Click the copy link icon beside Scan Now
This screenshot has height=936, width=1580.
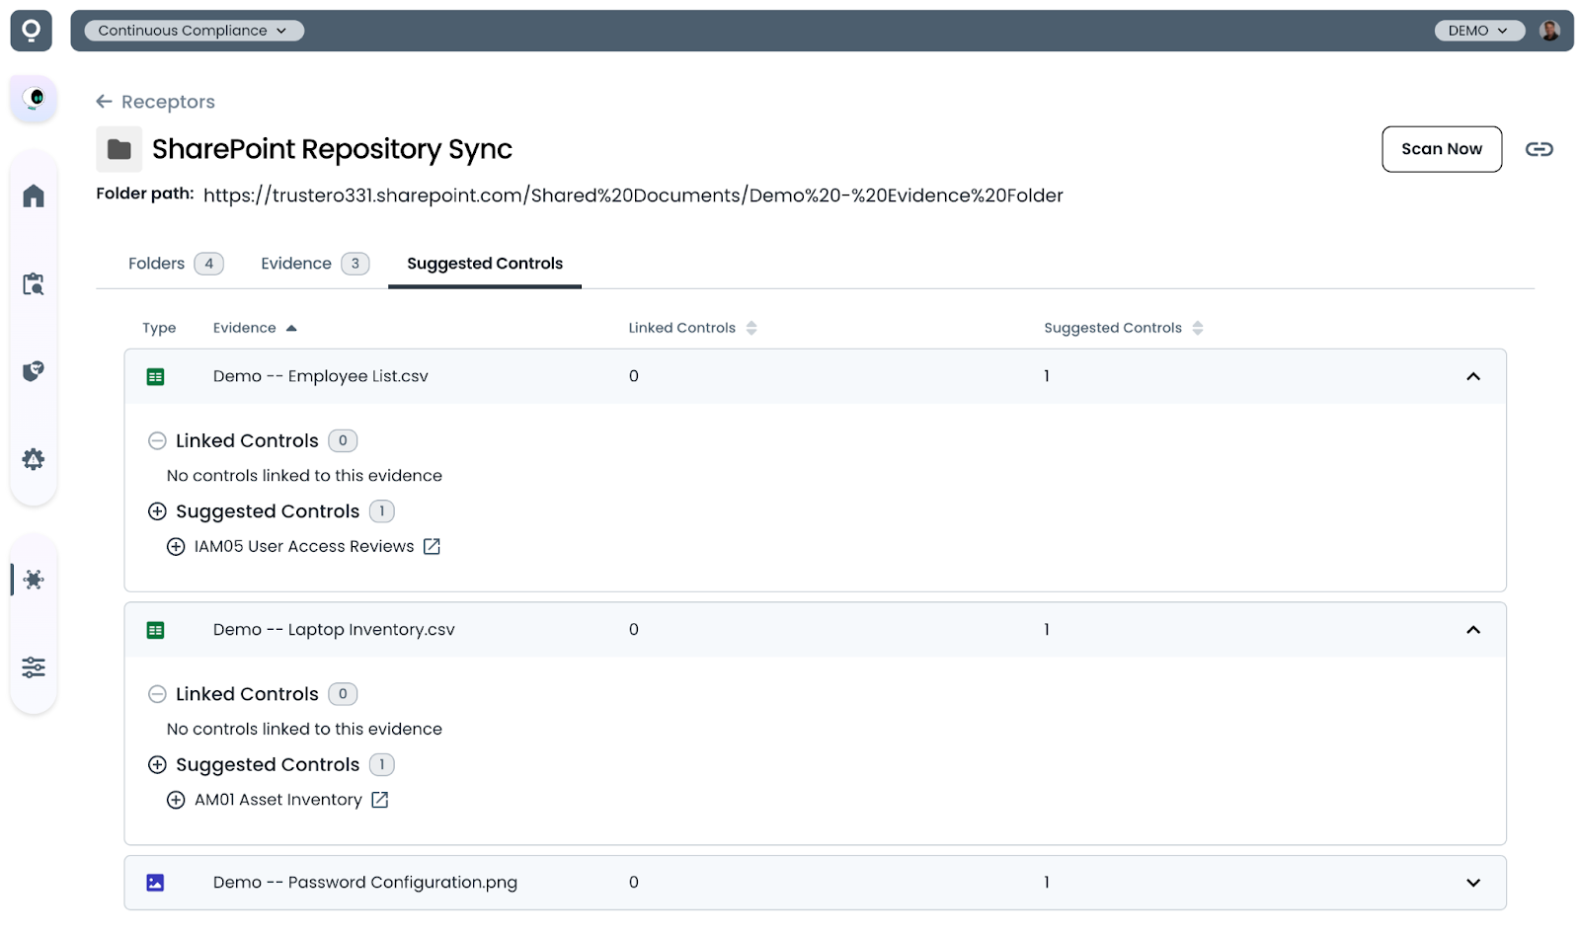[x=1539, y=149]
